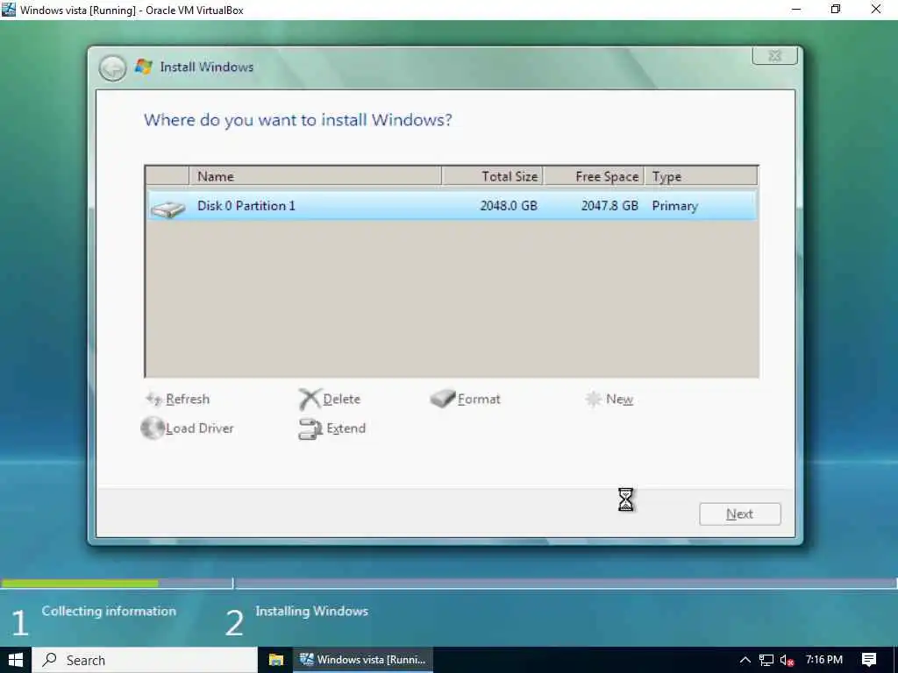Open the 7:16 PM taskbar clock
This screenshot has height=673, width=898.
coord(824,660)
